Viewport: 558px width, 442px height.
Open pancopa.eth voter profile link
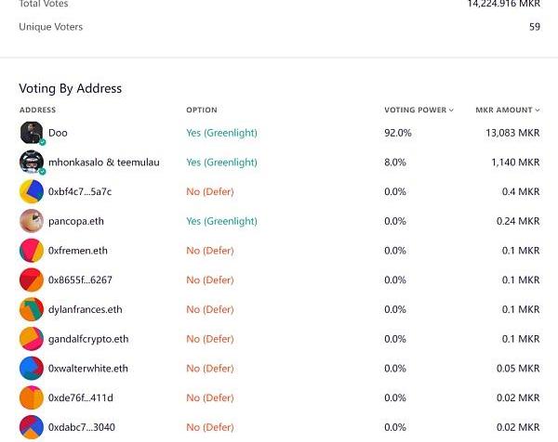tap(74, 221)
